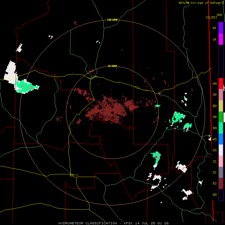Screen dimensions: 225x225
Task: Click the BI legend label
Action: (214, 183)
